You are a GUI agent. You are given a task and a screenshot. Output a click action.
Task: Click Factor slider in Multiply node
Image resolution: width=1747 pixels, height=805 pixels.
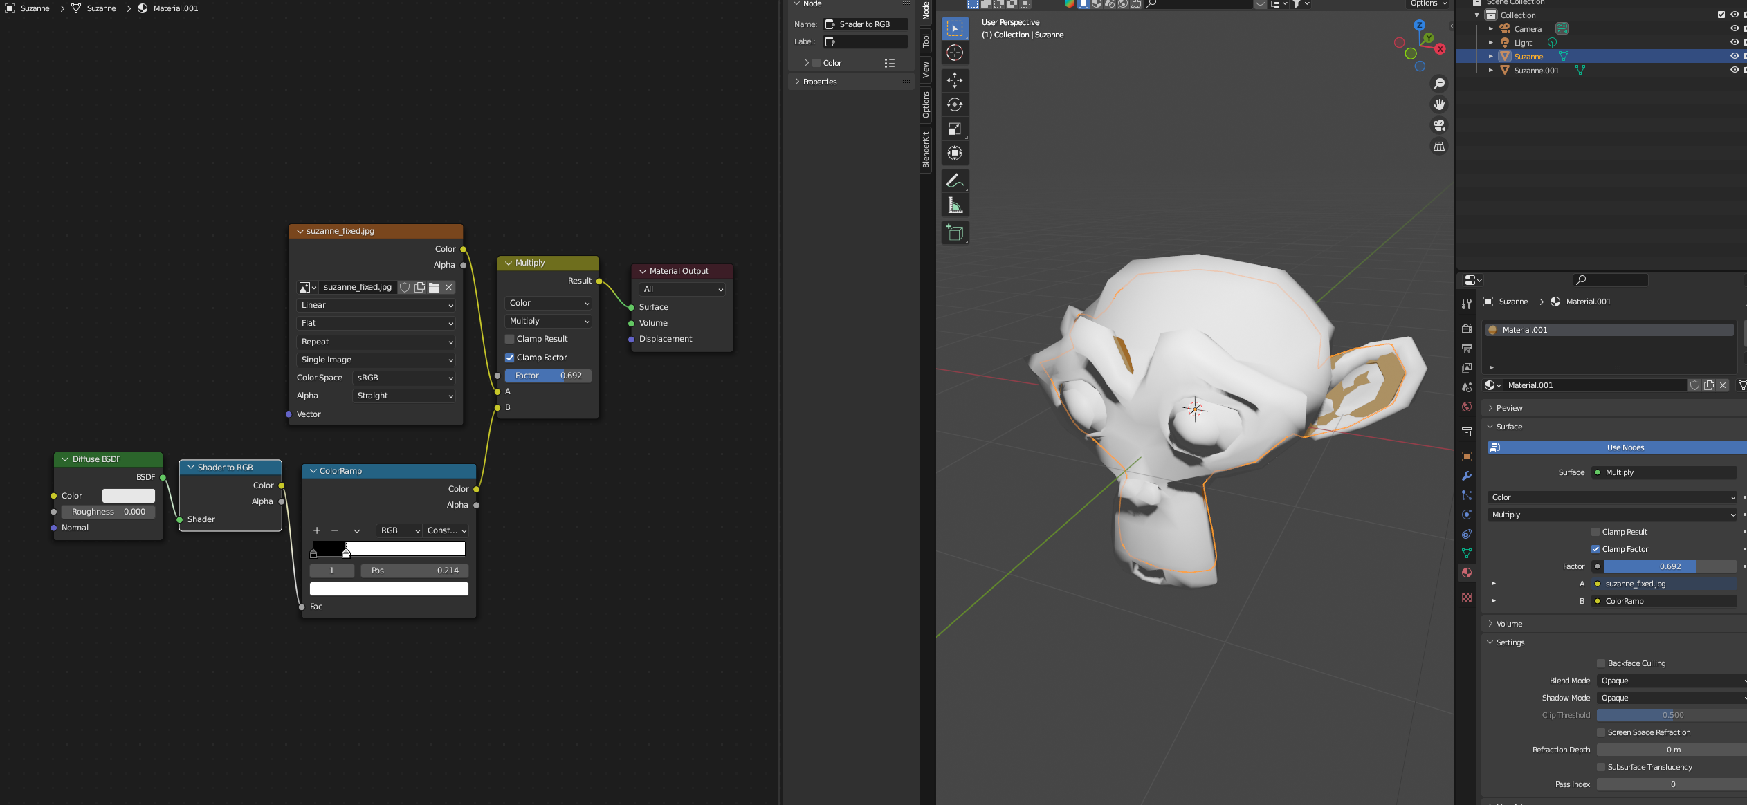tap(548, 376)
